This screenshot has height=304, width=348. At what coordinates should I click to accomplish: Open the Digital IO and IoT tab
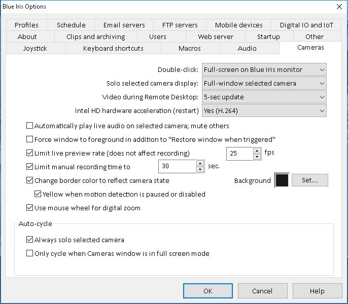306,25
